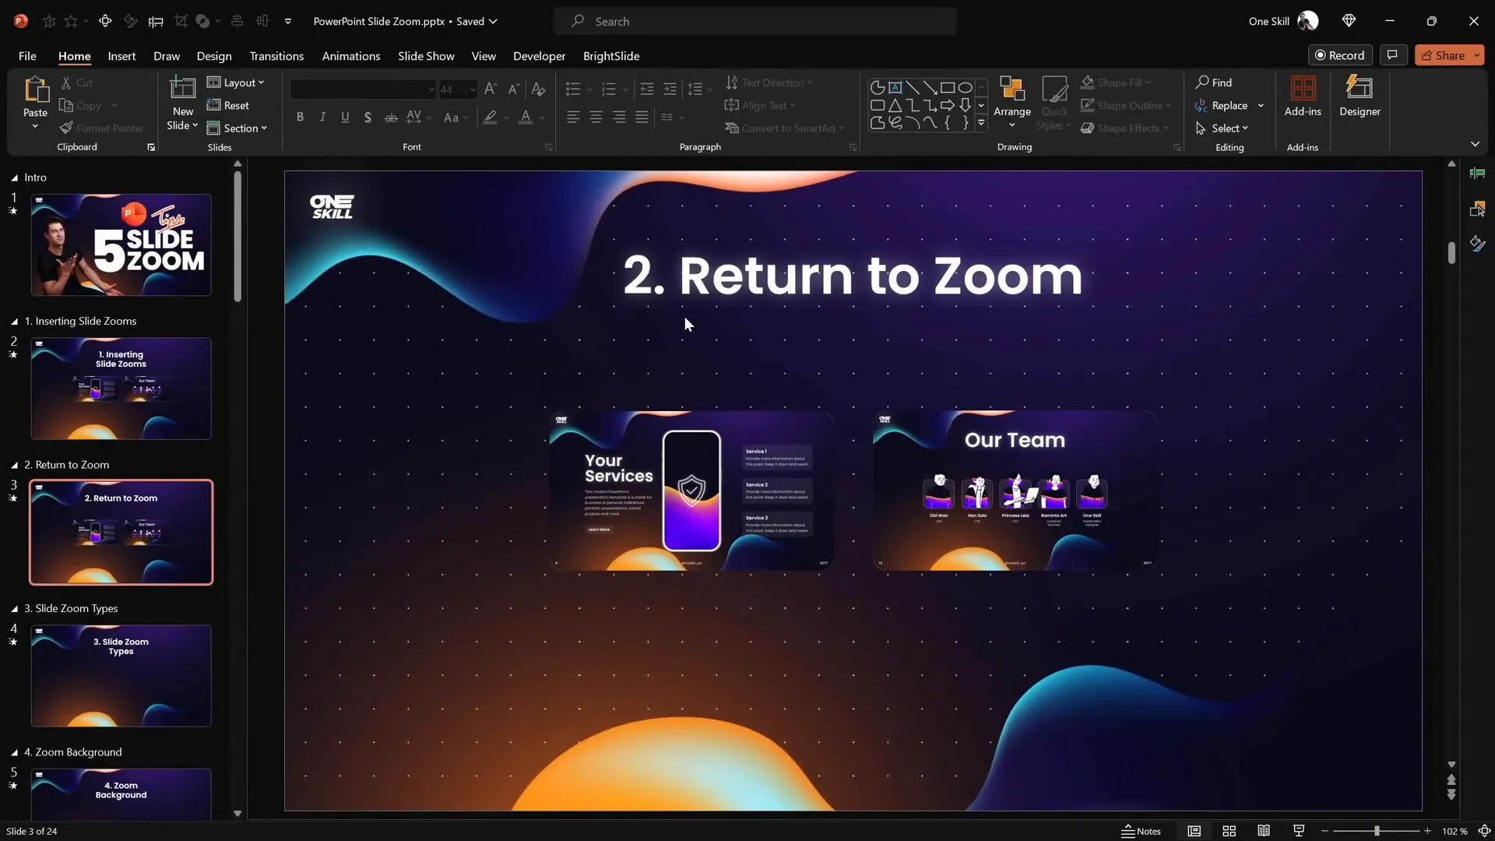Image resolution: width=1495 pixels, height=841 pixels.
Task: Align text to the left
Action: (573, 118)
